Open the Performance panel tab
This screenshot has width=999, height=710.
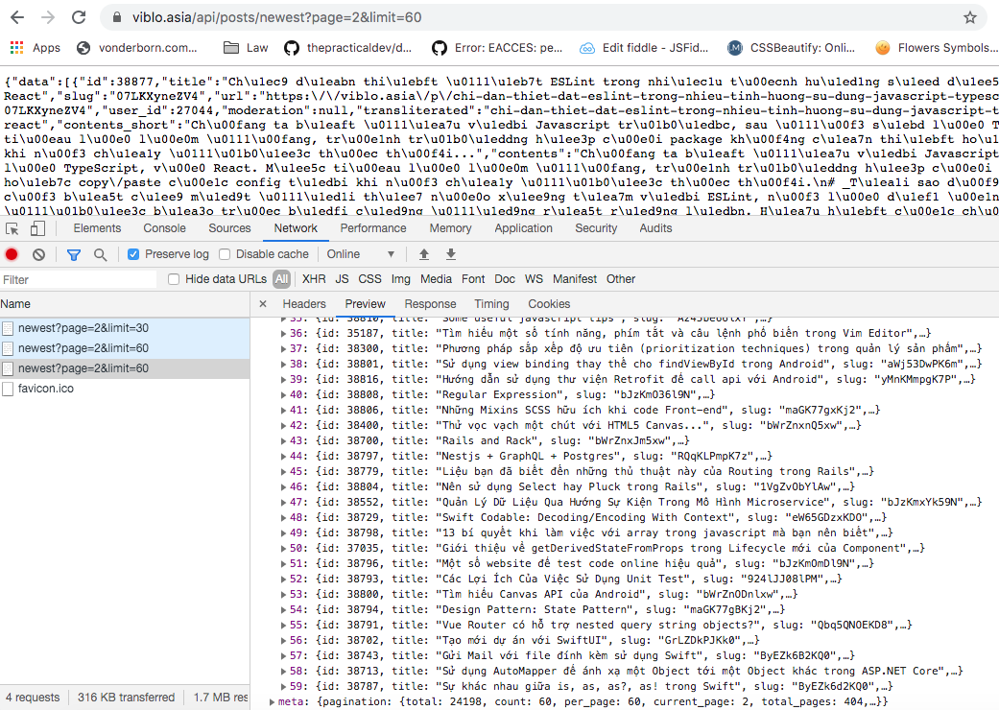(372, 228)
